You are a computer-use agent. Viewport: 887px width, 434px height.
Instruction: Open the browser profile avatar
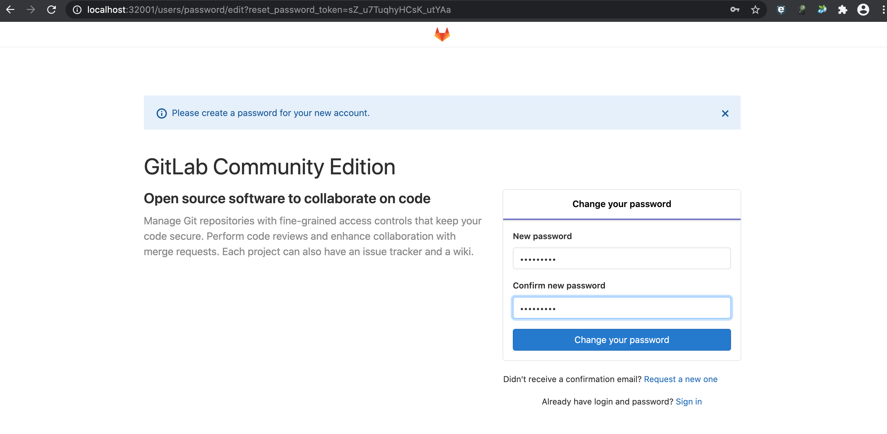[863, 10]
